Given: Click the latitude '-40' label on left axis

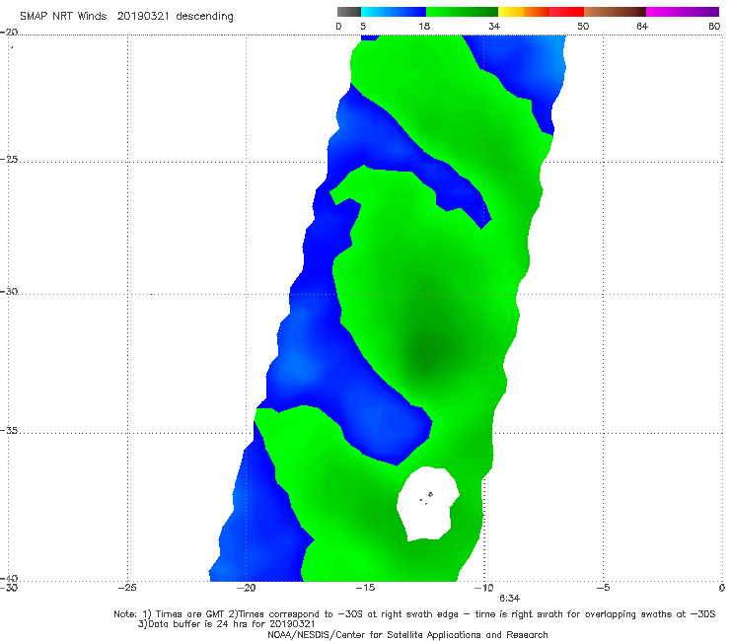Looking at the screenshot, I should (9, 578).
